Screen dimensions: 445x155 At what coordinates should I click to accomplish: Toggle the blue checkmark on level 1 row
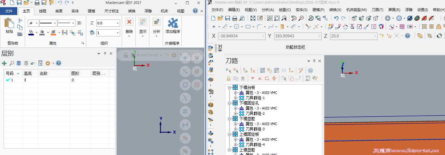tap(8, 80)
